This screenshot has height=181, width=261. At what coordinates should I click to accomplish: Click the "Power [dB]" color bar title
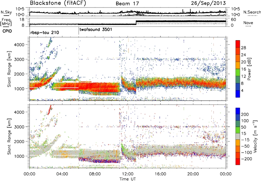coord(249,69)
